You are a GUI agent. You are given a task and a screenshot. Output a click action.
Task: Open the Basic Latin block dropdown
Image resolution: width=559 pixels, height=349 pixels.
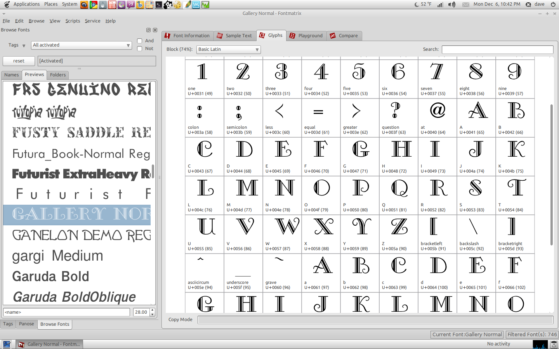(x=229, y=50)
